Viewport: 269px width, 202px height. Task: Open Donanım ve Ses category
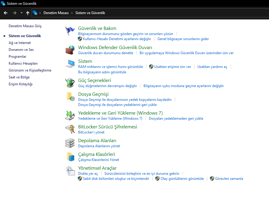21,50
